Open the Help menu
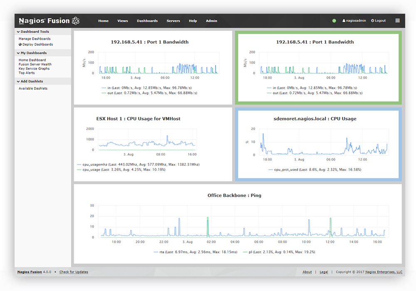 [193, 21]
